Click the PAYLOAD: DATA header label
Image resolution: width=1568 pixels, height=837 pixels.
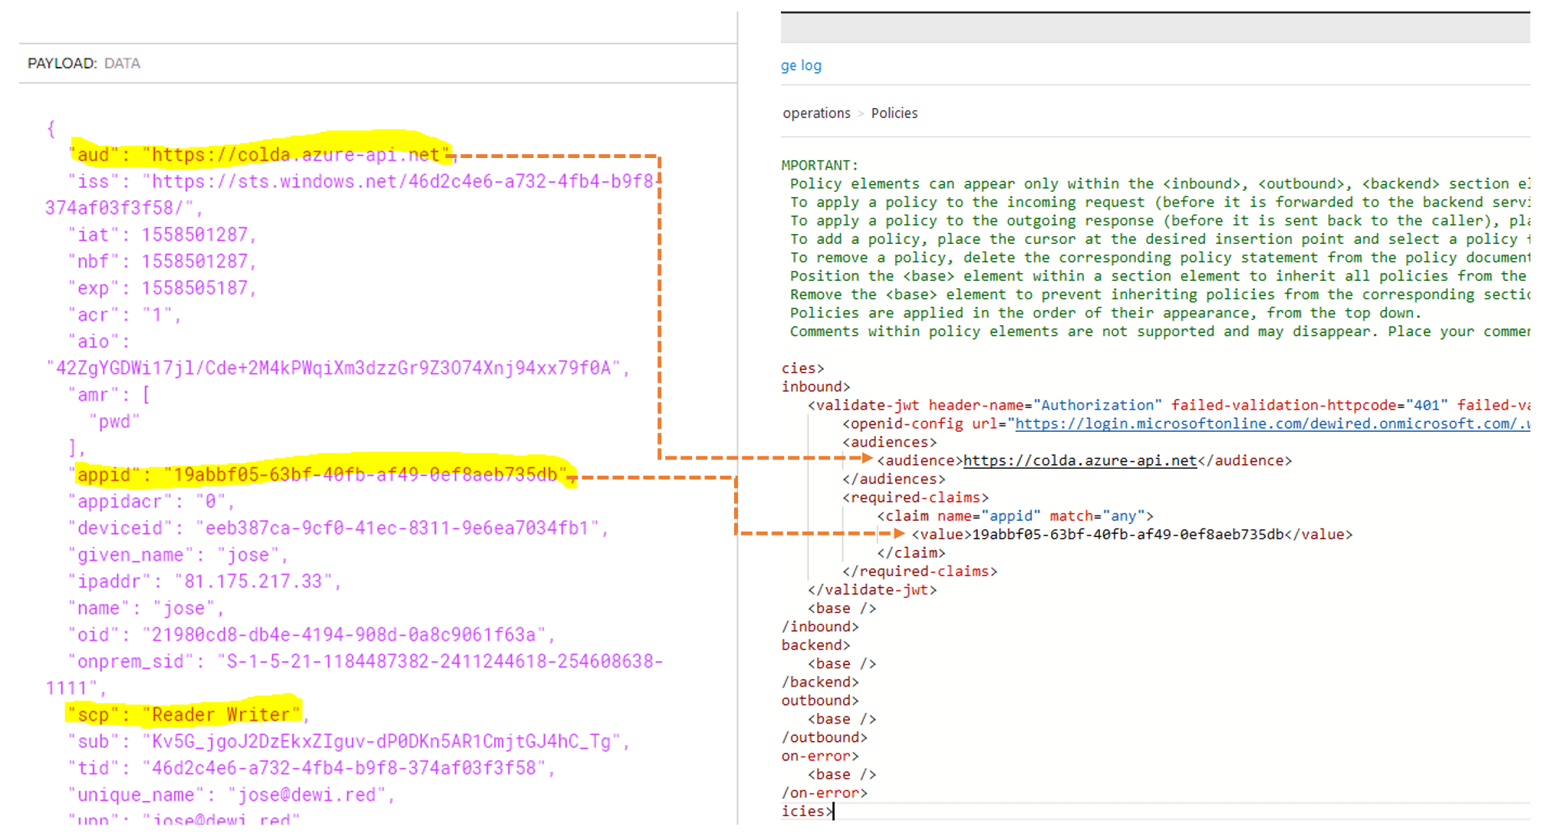pos(84,63)
